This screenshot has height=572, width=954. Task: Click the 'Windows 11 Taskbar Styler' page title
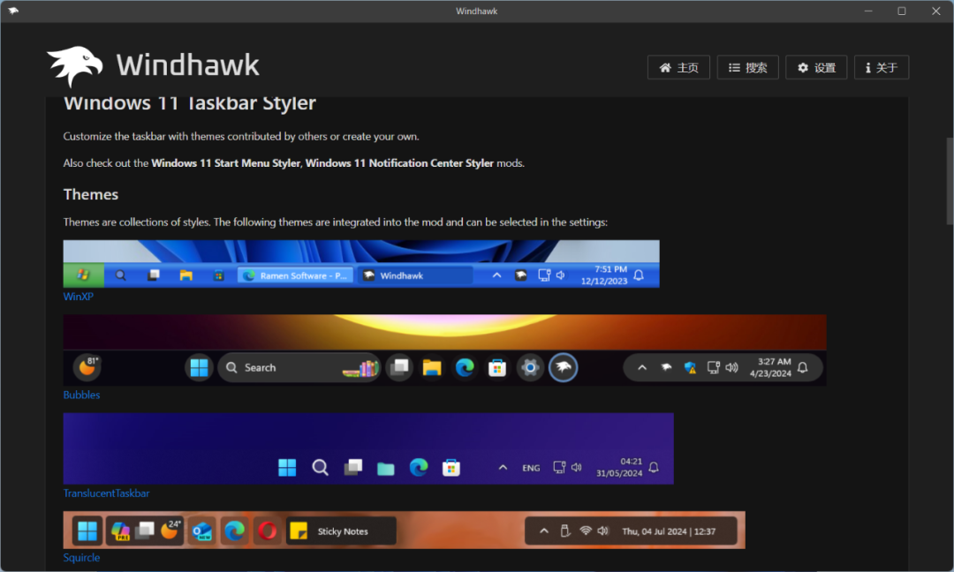(x=190, y=103)
